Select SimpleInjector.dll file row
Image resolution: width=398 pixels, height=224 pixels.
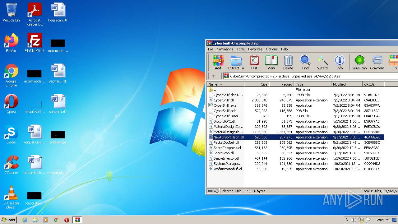point(296,158)
